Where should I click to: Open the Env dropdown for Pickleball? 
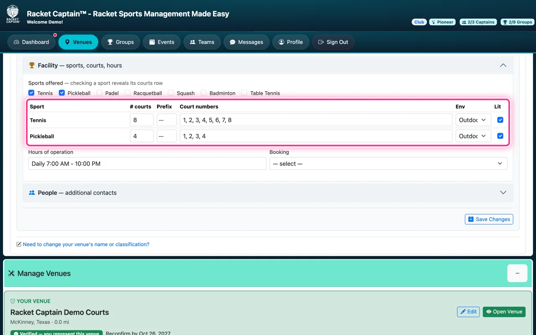(x=473, y=136)
